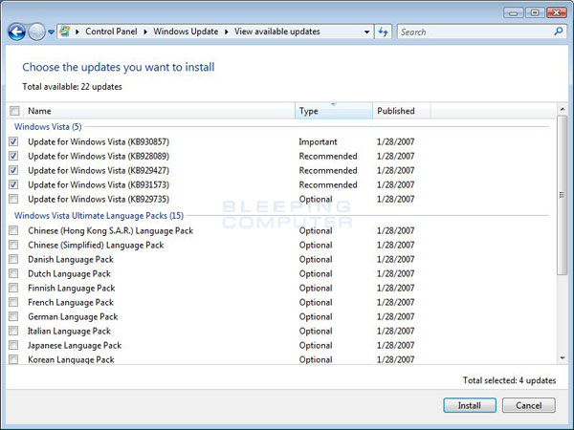Screen dimensions: 574x430
Task: Click the Forward navigation arrow button
Action: point(36,32)
